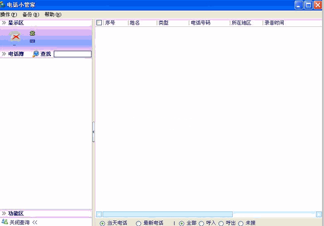Tick the select-all checkbox in table header
This screenshot has height=226, width=324.
[x=100, y=23]
